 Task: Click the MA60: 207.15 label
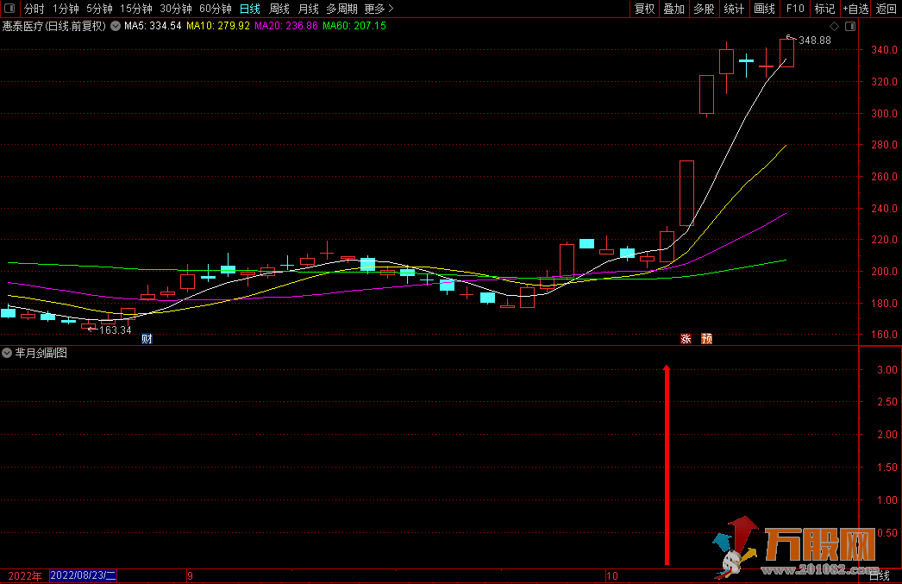point(354,26)
